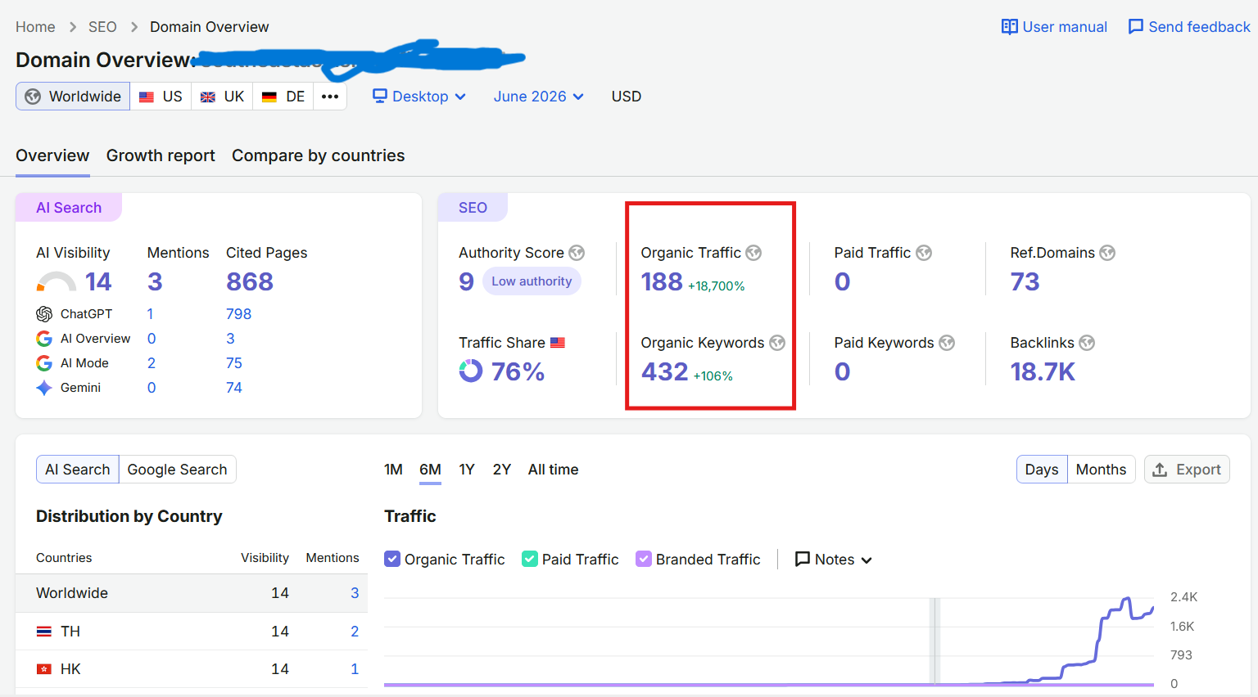Click the globe icon next to Ref.Domains

(x=1107, y=253)
